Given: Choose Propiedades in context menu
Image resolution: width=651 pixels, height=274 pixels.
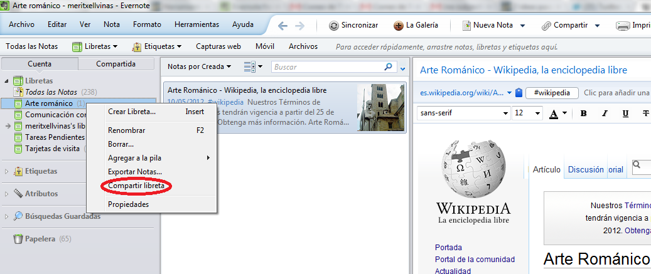Looking at the screenshot, I should (x=151, y=204).
